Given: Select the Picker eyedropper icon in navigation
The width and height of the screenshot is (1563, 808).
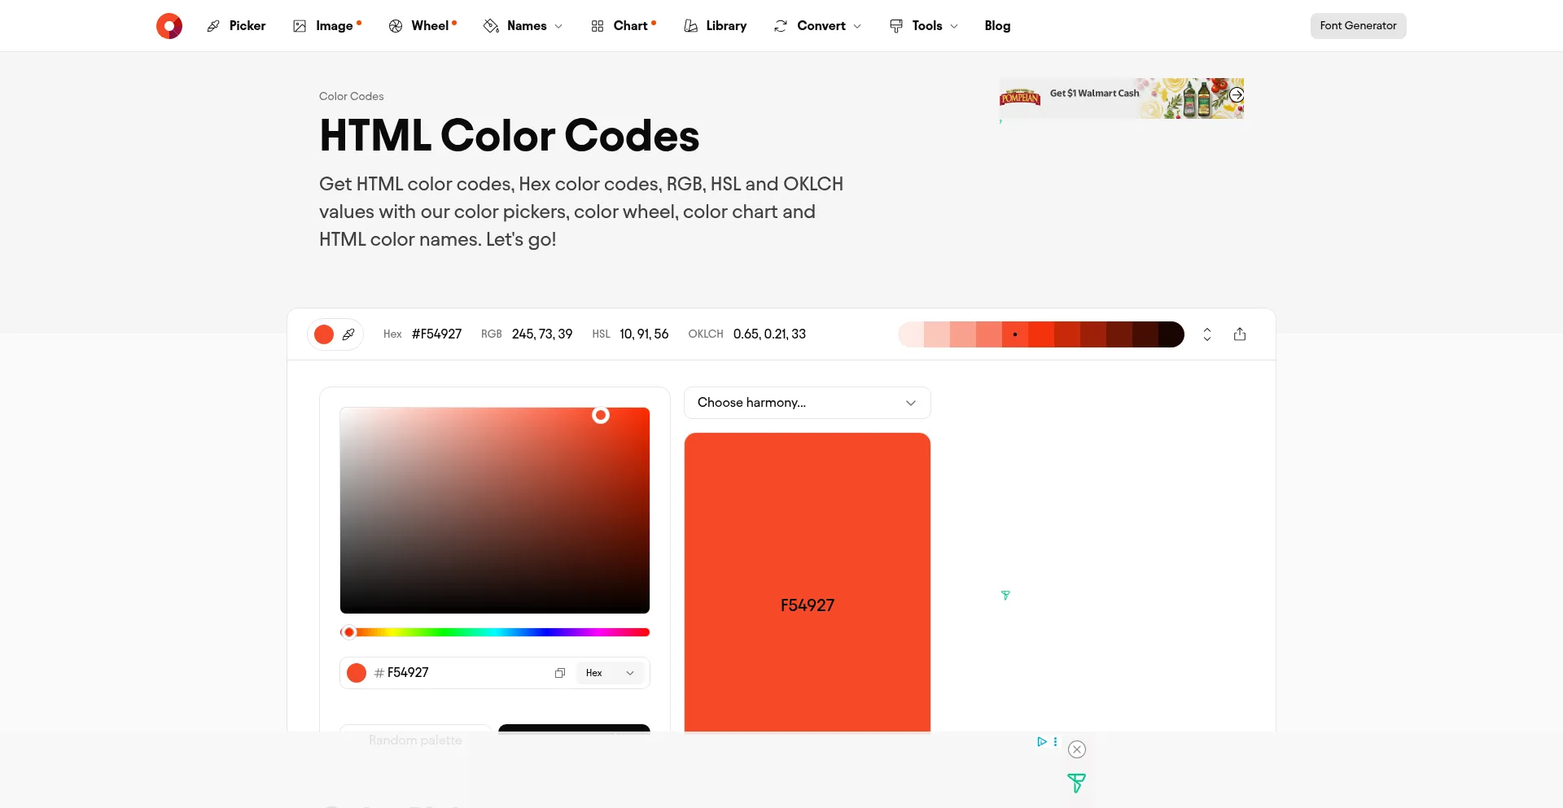Looking at the screenshot, I should (x=213, y=25).
